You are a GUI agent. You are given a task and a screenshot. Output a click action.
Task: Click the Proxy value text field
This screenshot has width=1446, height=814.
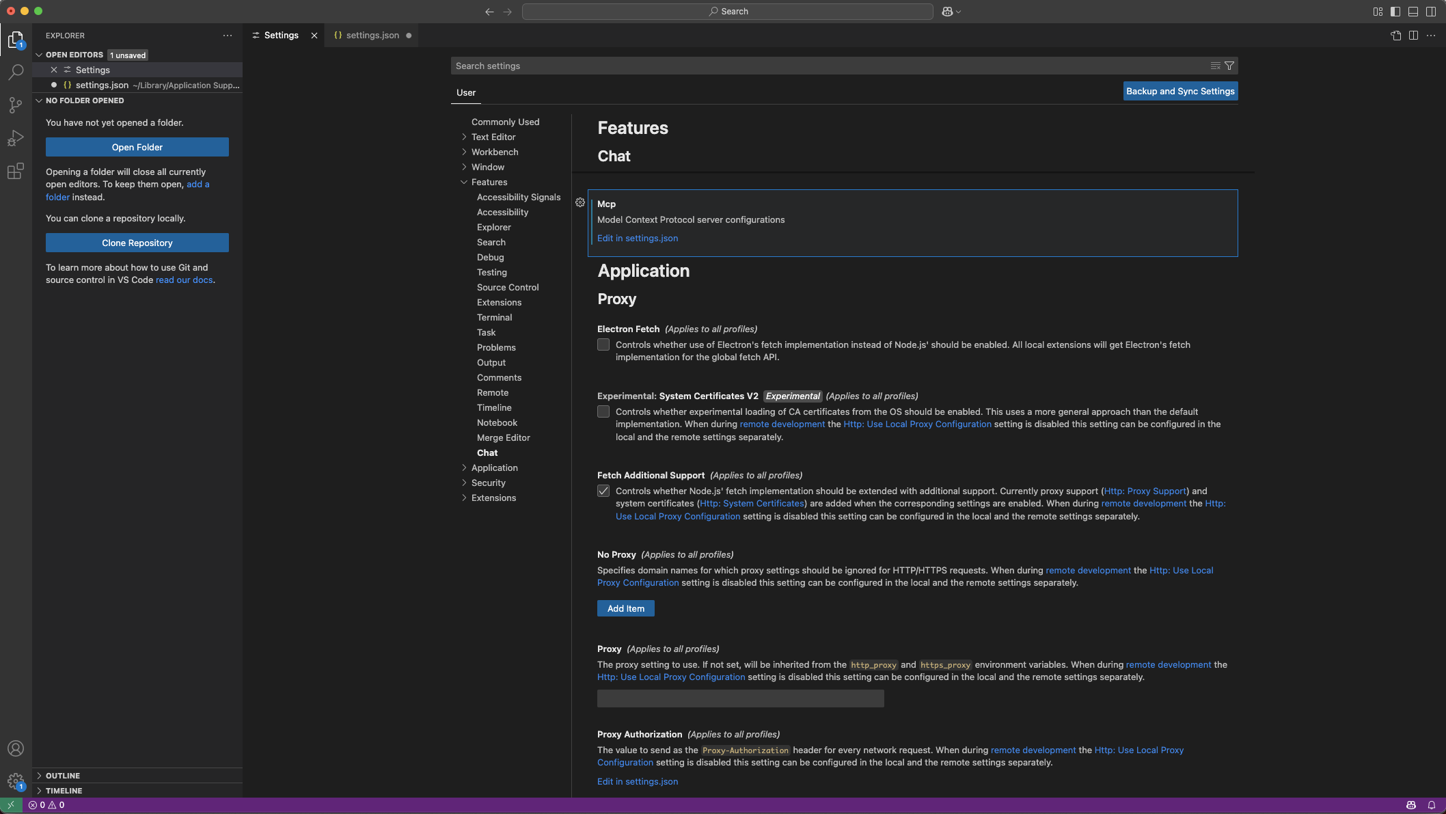click(x=740, y=698)
